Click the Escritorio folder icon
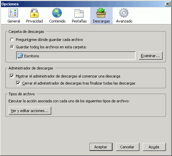172x156 pixels. (x=20, y=56)
